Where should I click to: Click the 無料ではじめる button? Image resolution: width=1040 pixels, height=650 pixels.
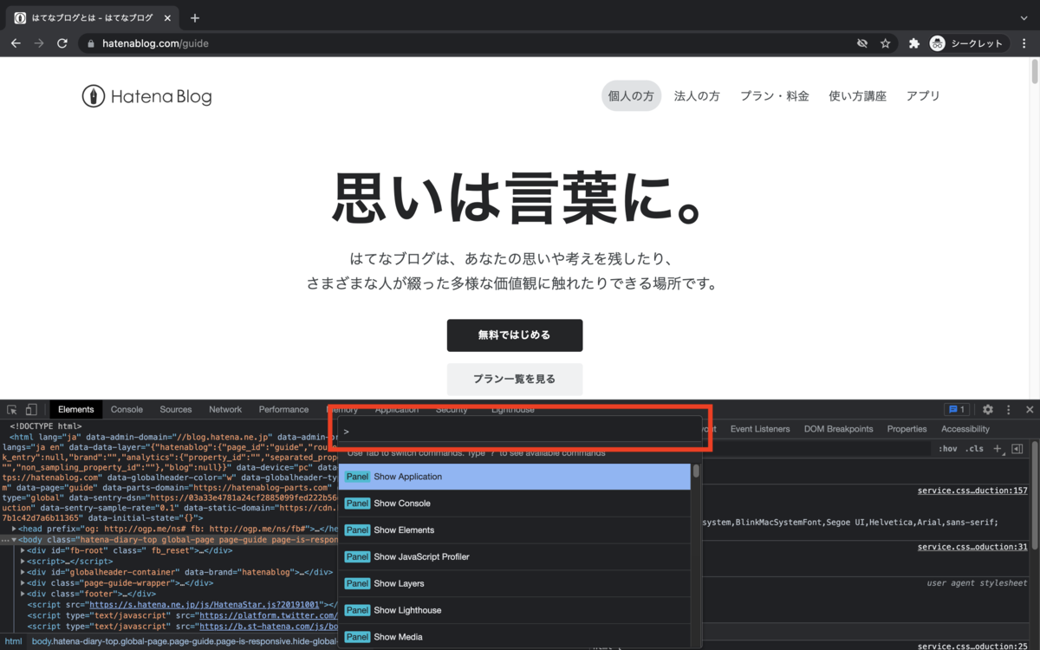pyautogui.click(x=514, y=335)
